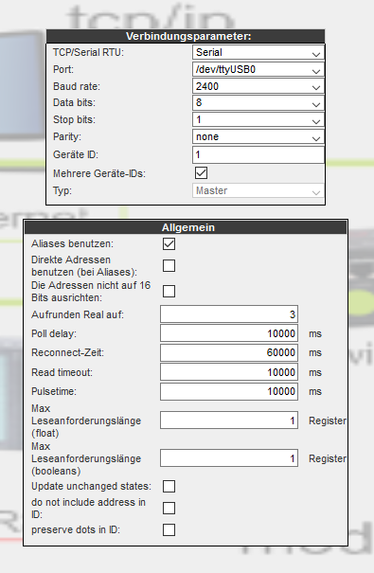Toggle the Aliases benutzen checkbox
This screenshot has height=573, width=374.
(169, 243)
